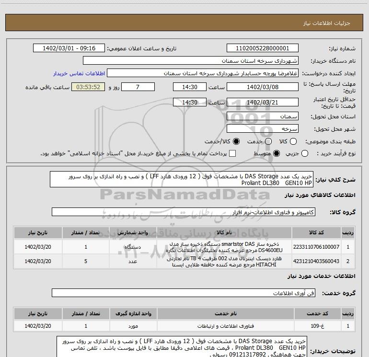
Task: Click remaining days field showing 7
Action: tap(138, 87)
